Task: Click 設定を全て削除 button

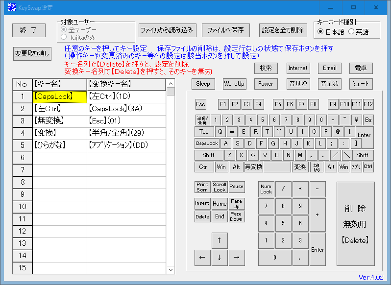Action: (x=283, y=30)
